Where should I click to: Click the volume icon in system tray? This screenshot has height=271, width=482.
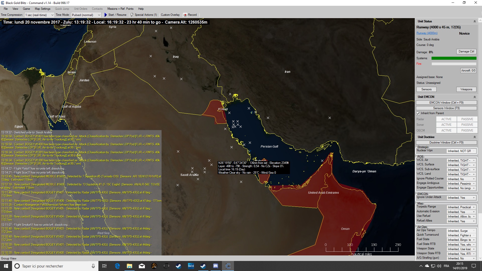[439, 266]
